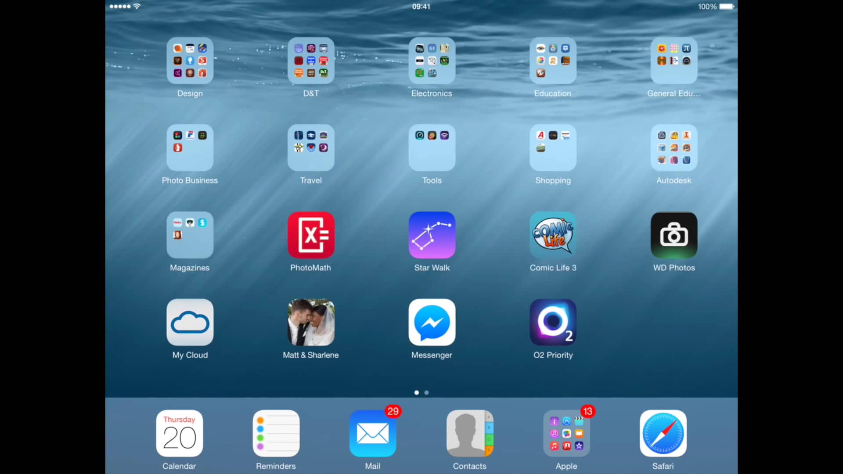
Task: Open the Shopping folder
Action: tap(552, 148)
